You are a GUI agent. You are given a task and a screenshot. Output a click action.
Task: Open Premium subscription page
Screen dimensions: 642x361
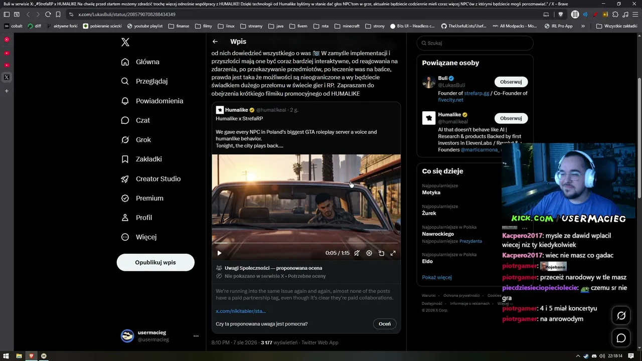tap(142, 198)
